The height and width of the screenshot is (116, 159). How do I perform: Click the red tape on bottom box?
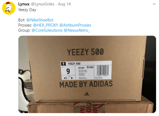[x=89, y=107]
